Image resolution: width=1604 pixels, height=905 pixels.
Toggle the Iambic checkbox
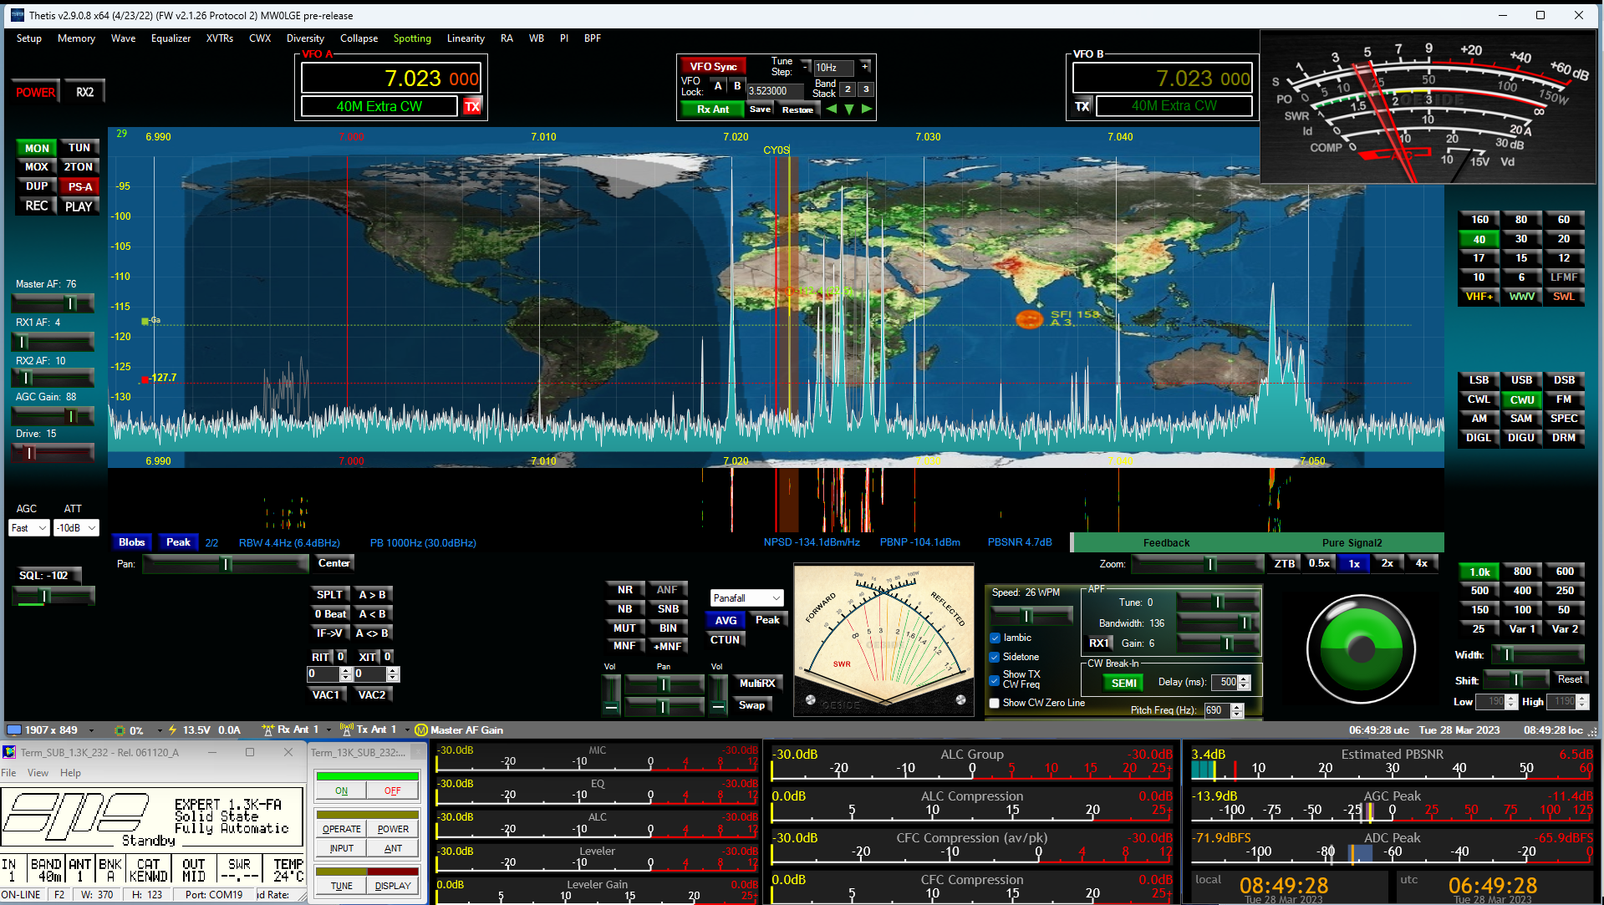click(x=995, y=638)
